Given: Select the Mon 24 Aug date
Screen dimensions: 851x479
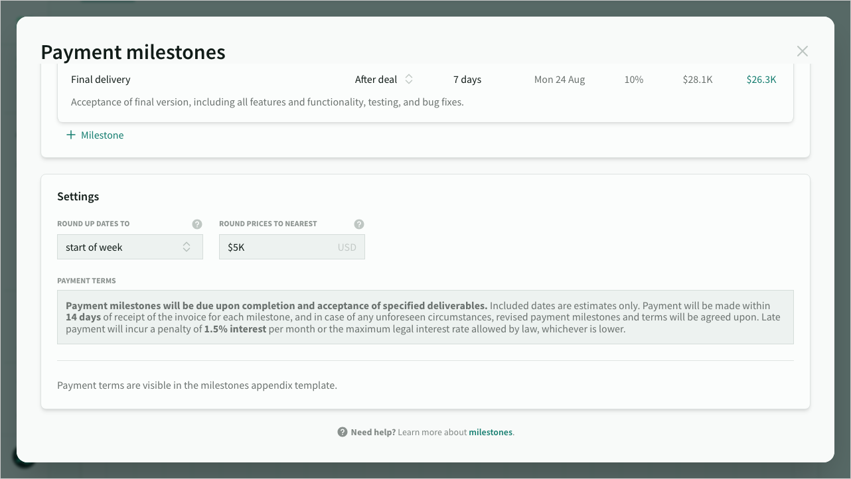Looking at the screenshot, I should [560, 79].
